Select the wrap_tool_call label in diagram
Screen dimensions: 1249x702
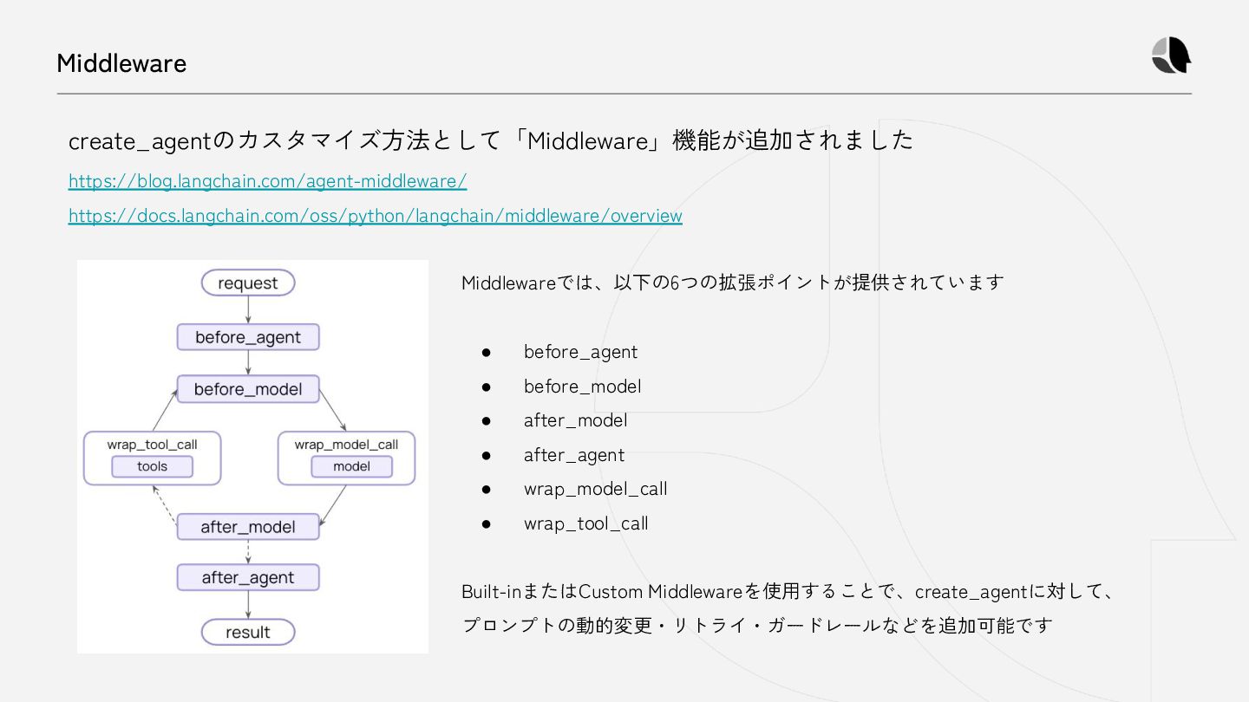point(153,445)
